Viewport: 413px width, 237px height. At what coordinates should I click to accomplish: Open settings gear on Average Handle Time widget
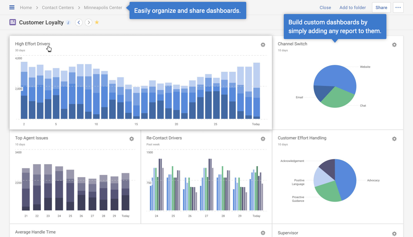263,233
